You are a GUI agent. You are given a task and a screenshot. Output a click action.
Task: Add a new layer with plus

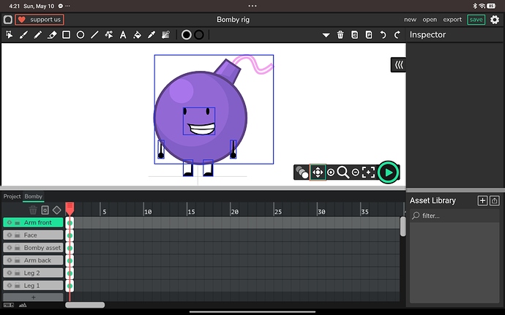(33, 297)
